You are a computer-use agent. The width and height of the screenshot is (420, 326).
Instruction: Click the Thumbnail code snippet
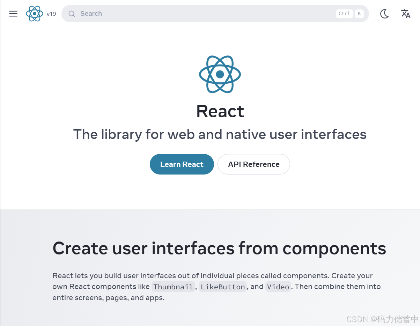click(x=173, y=287)
